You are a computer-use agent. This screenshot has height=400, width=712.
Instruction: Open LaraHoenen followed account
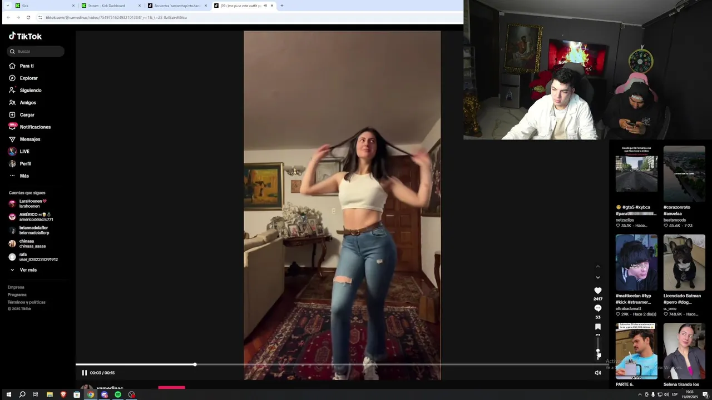tap(33, 203)
